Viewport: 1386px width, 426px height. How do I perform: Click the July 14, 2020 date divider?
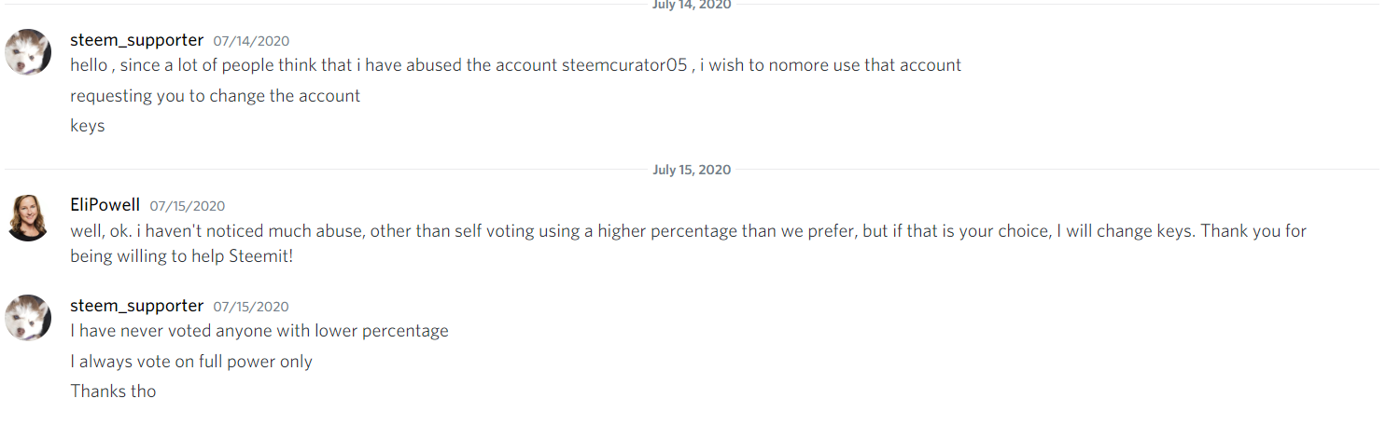tap(692, 5)
